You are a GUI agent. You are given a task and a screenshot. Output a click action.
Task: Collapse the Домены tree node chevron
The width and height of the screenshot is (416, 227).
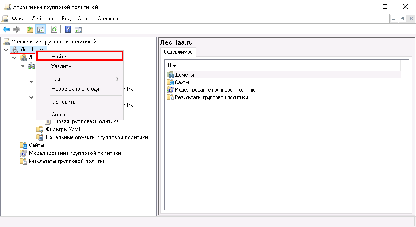click(15, 58)
